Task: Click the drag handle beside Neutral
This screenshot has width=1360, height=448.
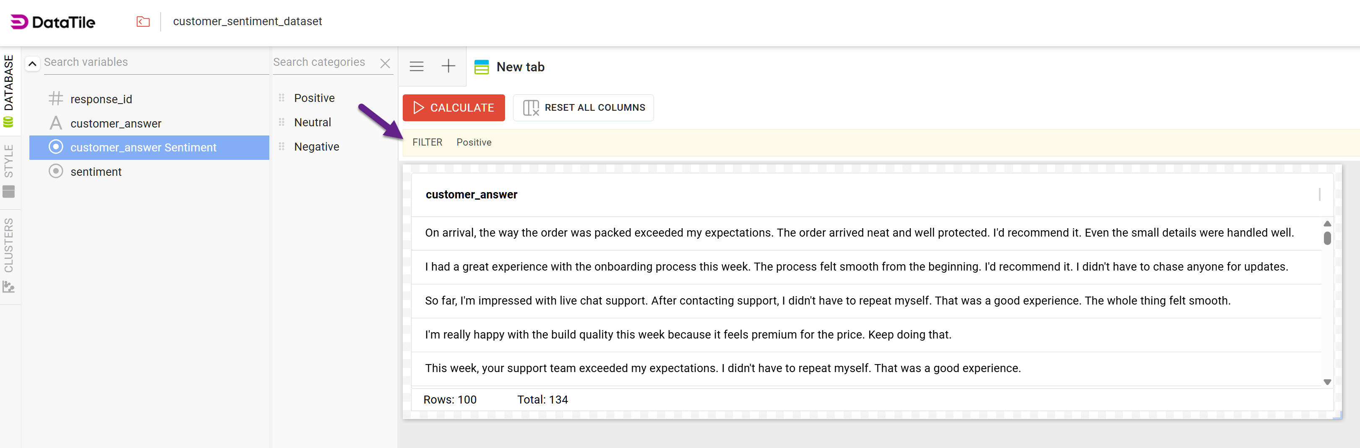Action: (x=281, y=122)
